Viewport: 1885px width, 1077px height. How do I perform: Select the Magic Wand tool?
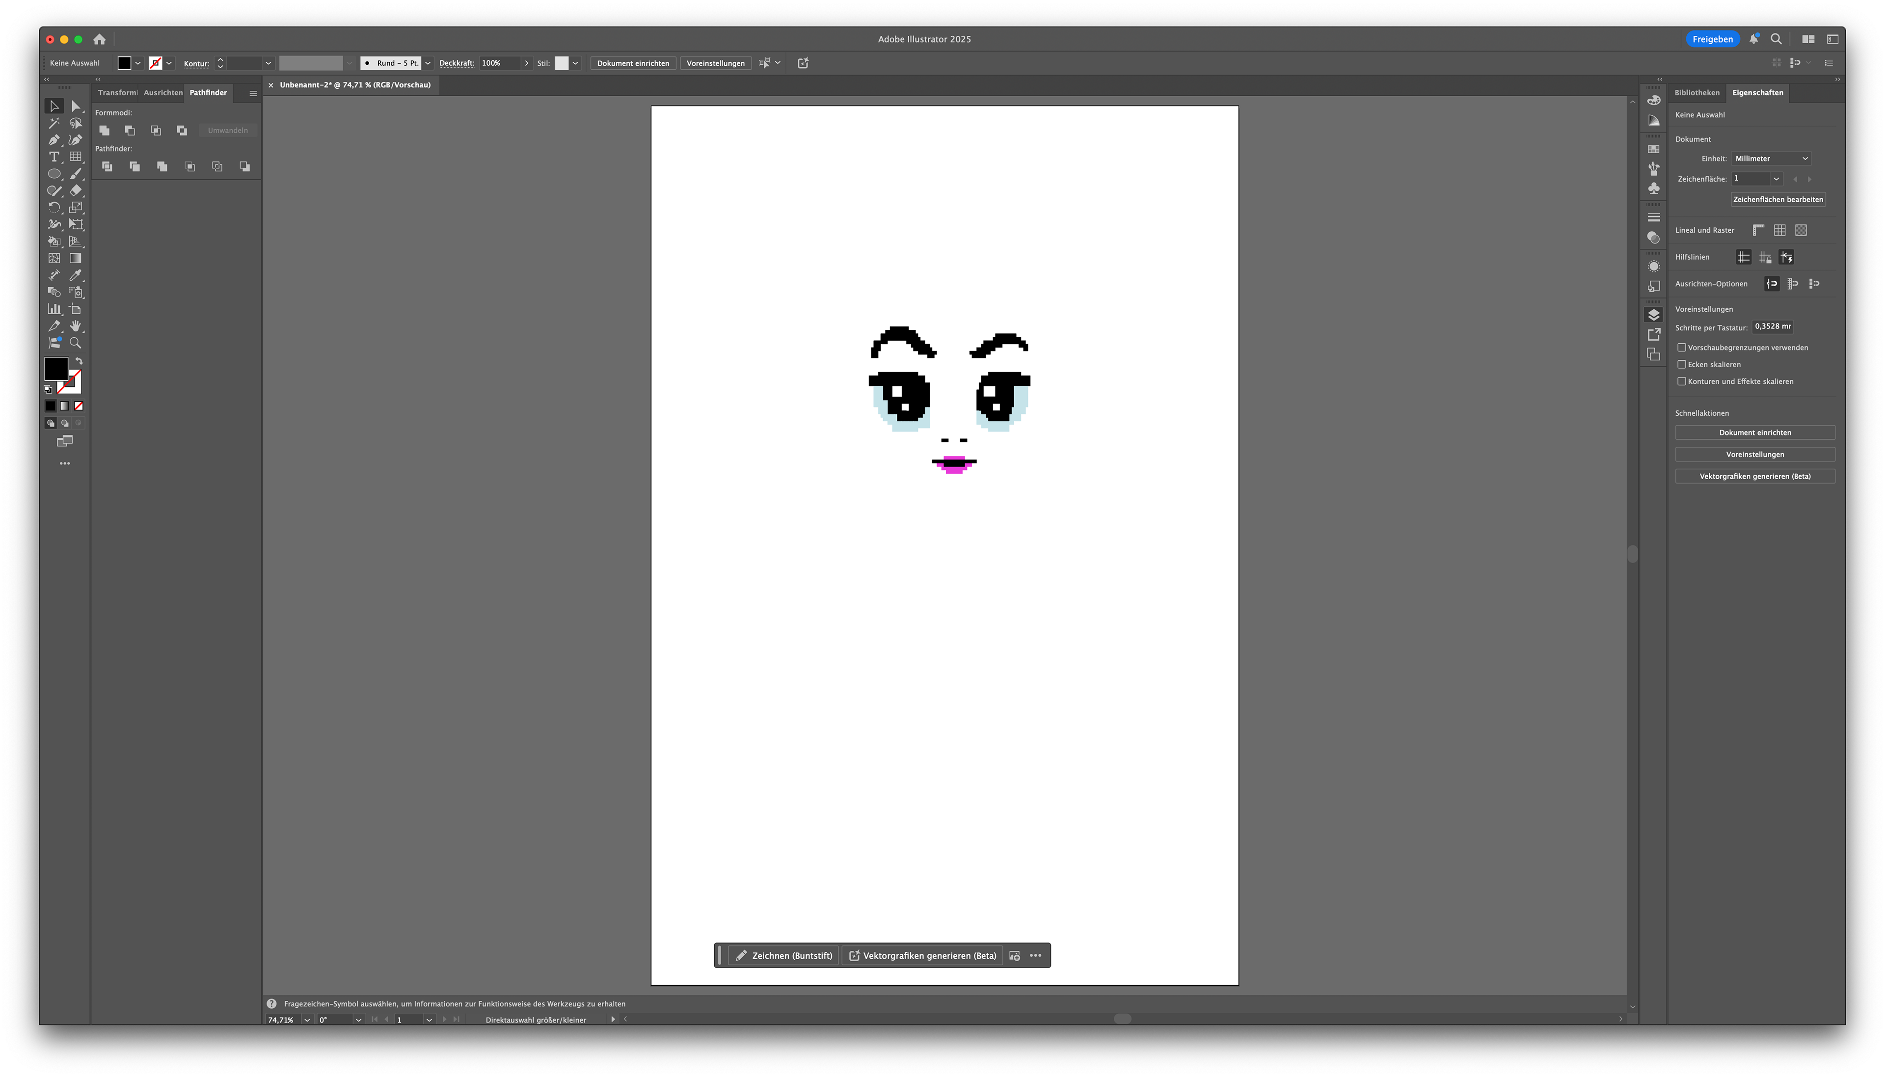click(x=54, y=124)
